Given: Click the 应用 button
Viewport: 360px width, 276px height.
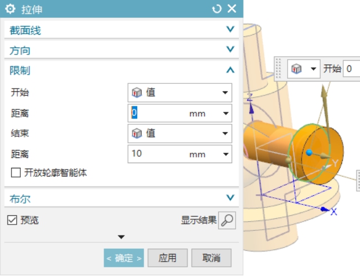Looking at the screenshot, I should click(168, 258).
